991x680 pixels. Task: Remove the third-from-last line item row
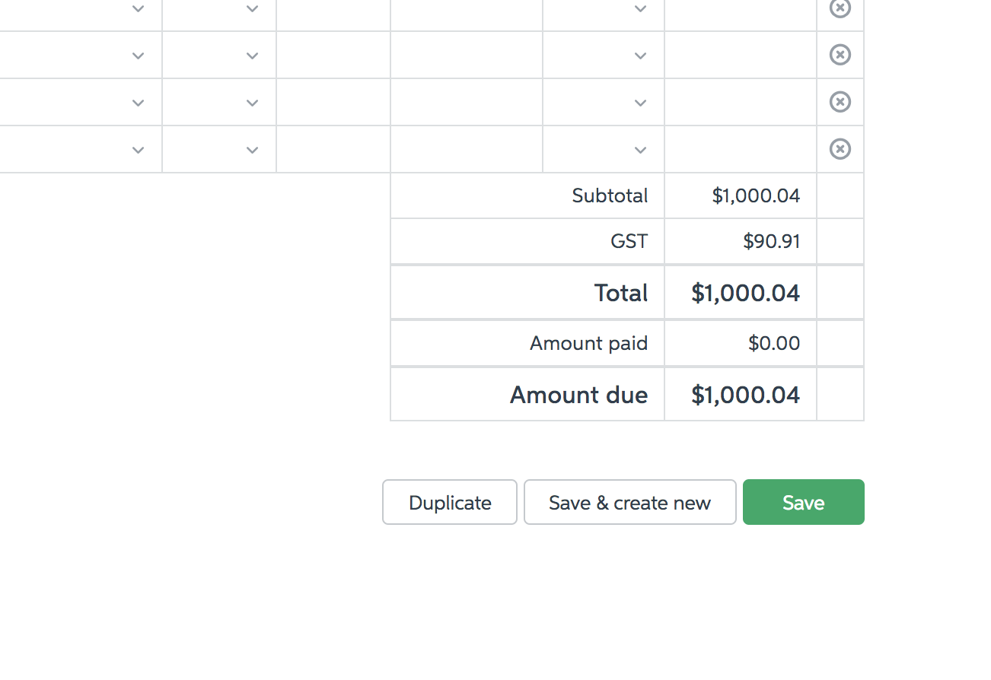coord(840,55)
